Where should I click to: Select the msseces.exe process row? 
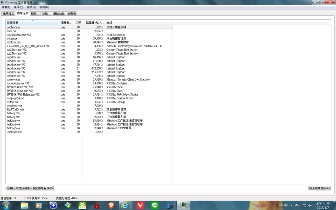(89, 79)
